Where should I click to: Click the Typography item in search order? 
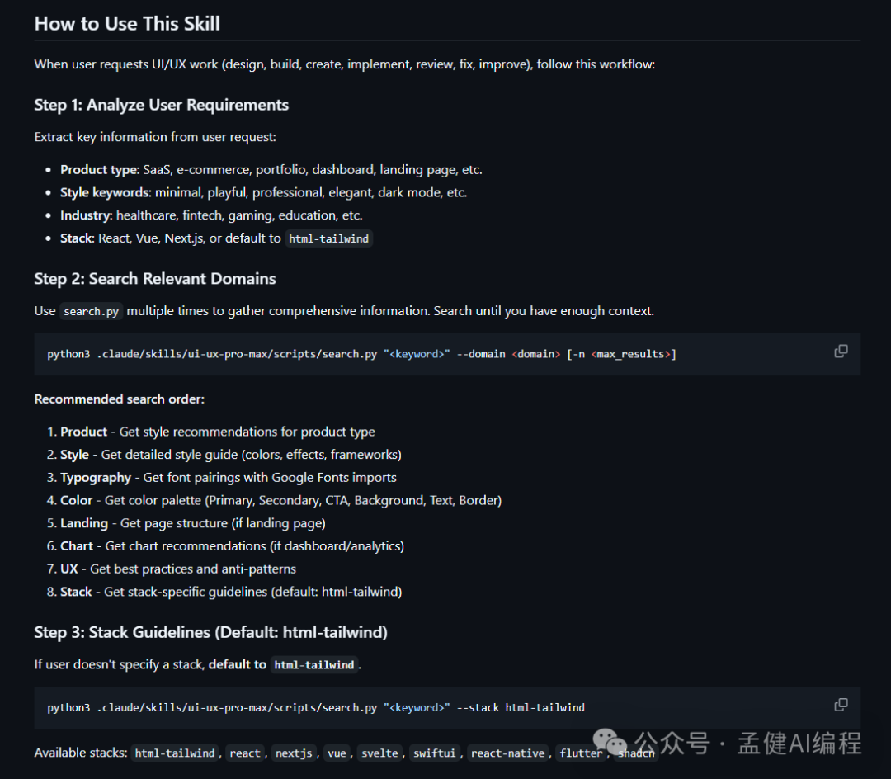96,478
